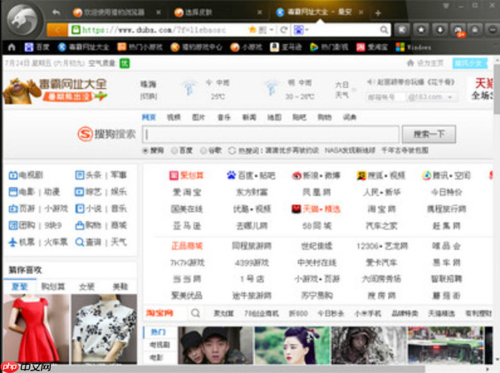500x373 pixels.
Task: Click the magnifier icon in search box
Action: pyautogui.click(x=384, y=30)
